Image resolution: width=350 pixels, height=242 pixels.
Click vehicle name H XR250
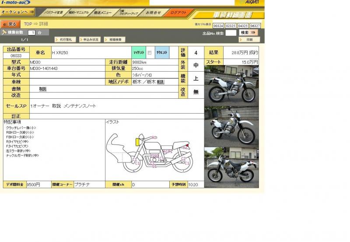click(60, 53)
